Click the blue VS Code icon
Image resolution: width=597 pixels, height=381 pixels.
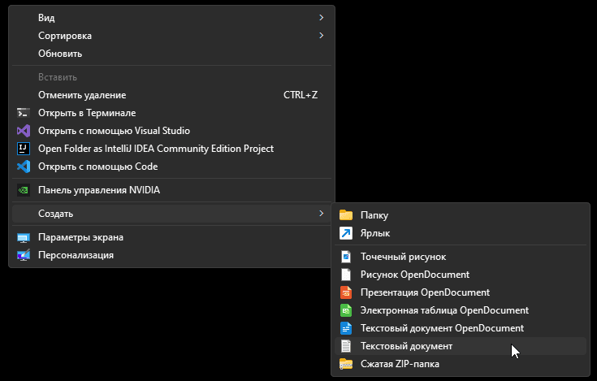pyautogui.click(x=24, y=167)
